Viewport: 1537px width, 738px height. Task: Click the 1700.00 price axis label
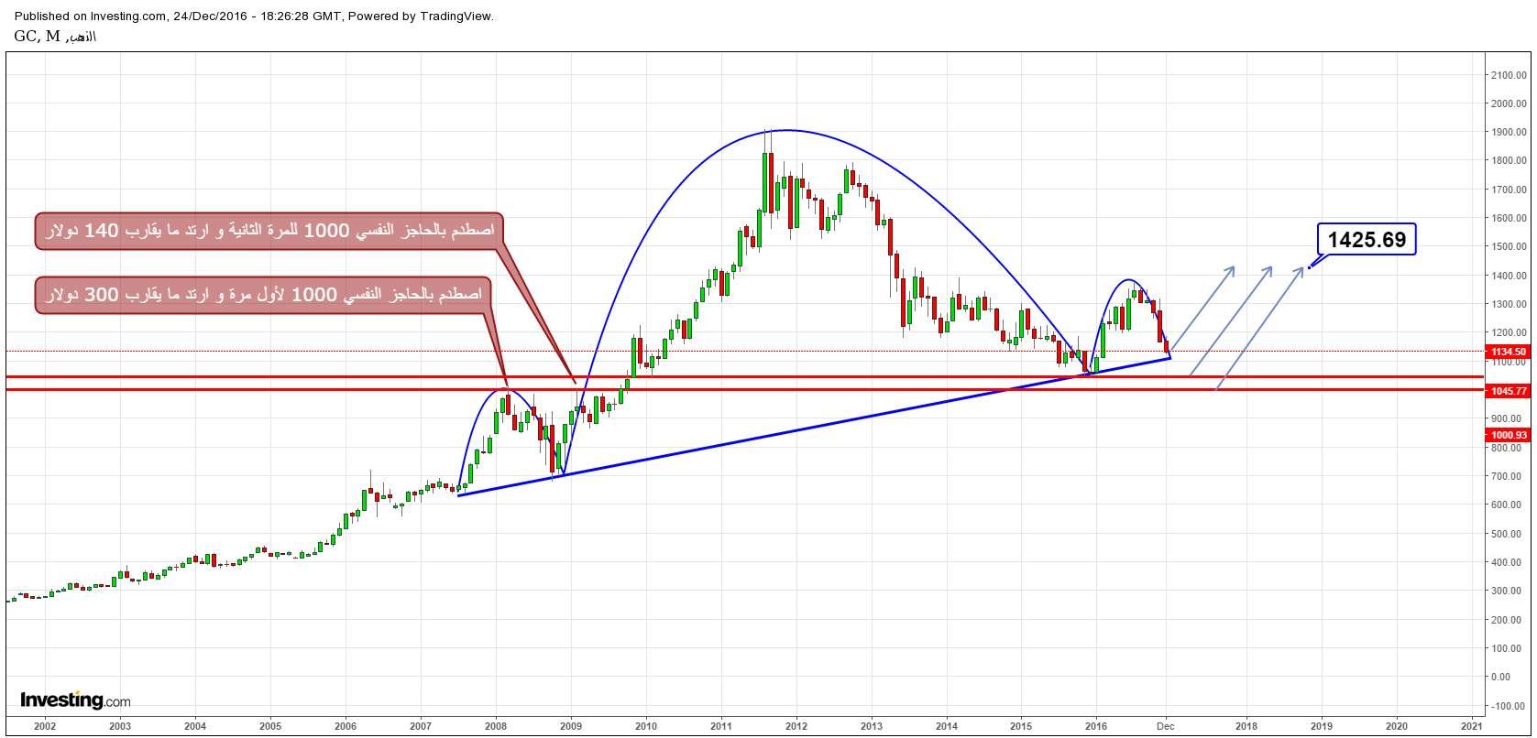tap(1508, 190)
